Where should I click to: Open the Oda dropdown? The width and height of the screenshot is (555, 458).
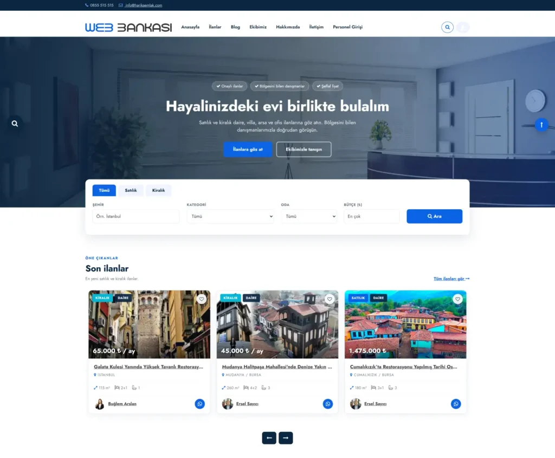309,216
